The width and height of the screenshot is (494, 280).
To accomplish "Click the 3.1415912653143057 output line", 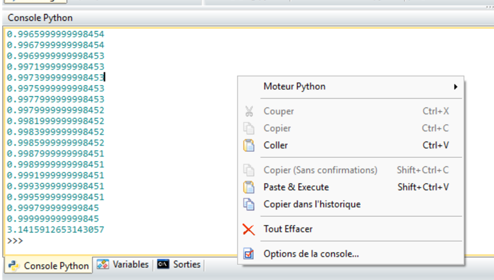I will pos(55,230).
